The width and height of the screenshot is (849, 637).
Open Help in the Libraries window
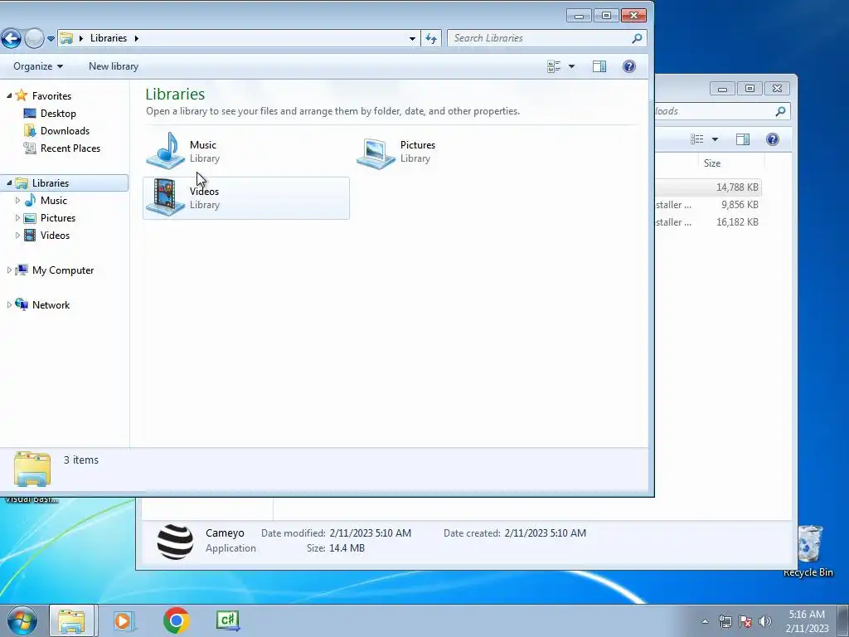pos(628,66)
